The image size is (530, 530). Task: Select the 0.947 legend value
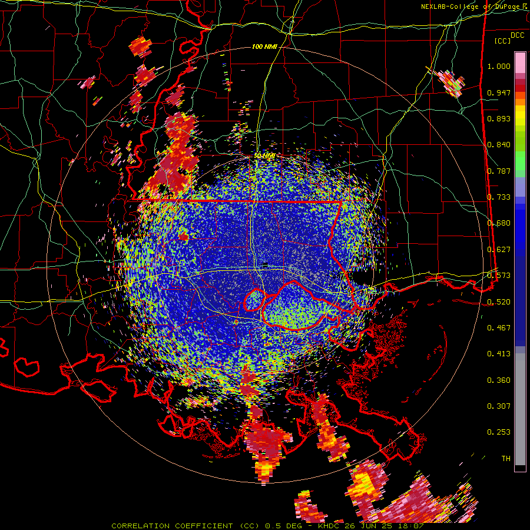click(499, 92)
